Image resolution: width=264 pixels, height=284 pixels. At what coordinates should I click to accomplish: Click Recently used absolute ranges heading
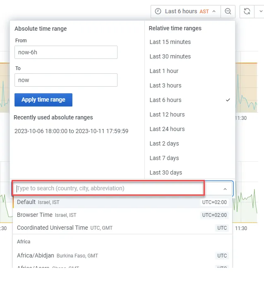click(x=53, y=117)
